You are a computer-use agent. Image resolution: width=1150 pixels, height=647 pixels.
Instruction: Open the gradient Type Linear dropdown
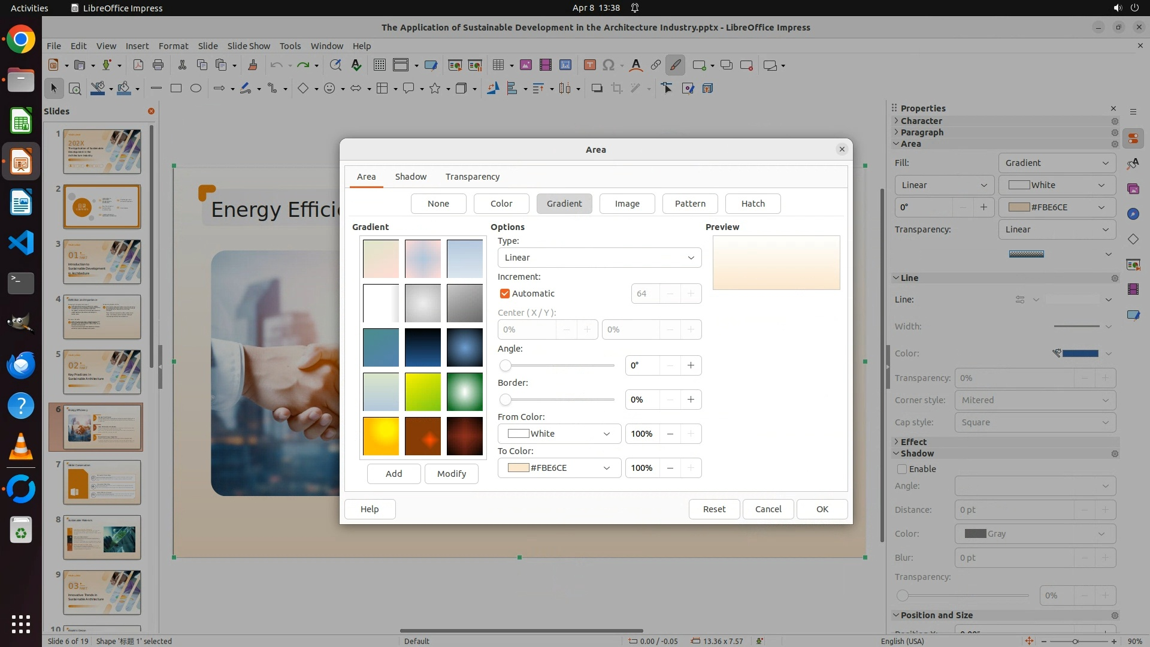(x=599, y=258)
